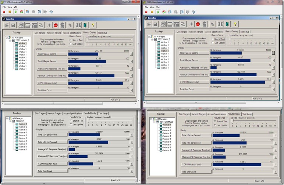Collapse the CMS-EXP manager node in topology tree
Screen dimensions: 284x185
10,121
